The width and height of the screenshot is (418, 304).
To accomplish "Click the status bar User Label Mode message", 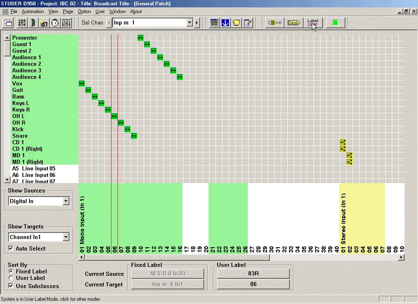I will [x=51, y=299].
